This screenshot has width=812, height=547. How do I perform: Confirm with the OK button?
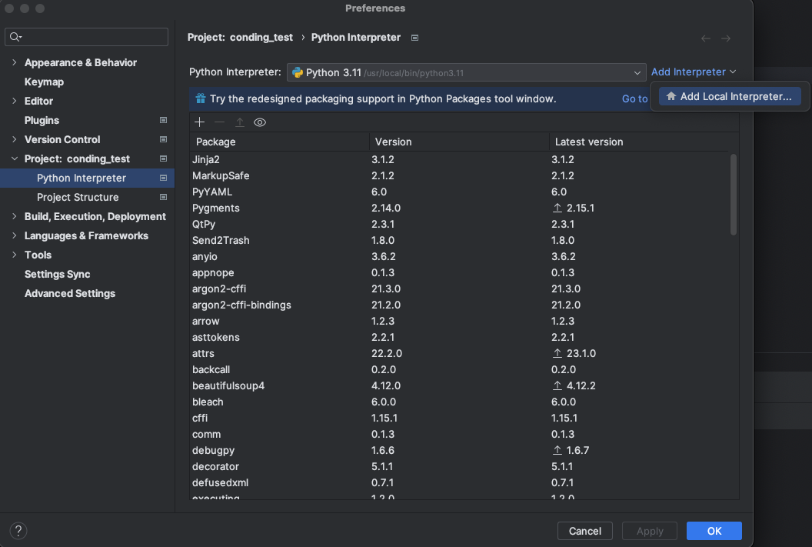tap(714, 531)
